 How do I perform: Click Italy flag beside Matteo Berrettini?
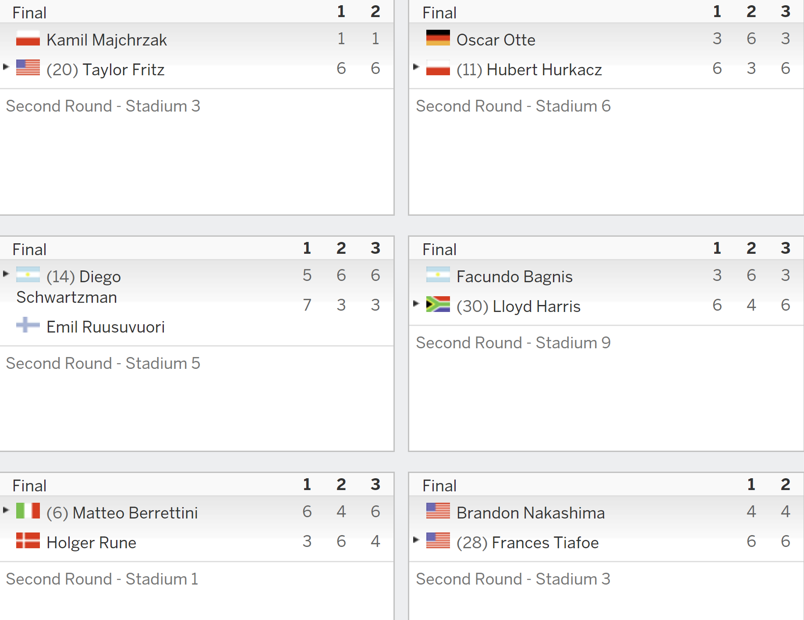pos(28,511)
